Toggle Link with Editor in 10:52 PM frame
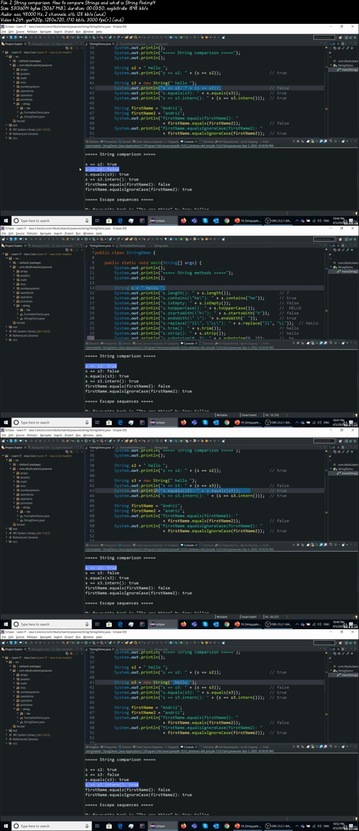Screen dimensions: 359x831 (72, 653)
